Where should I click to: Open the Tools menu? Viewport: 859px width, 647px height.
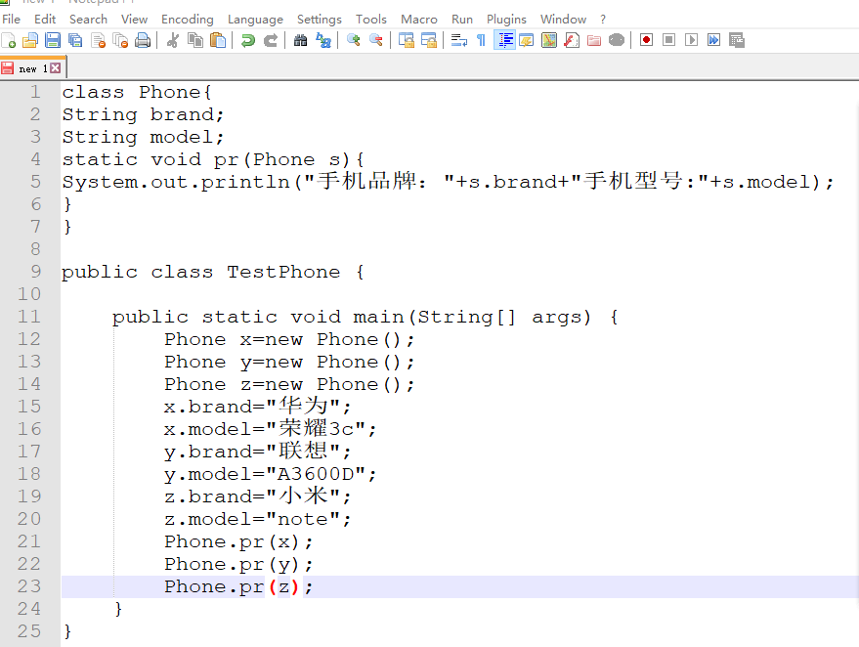pos(371,20)
